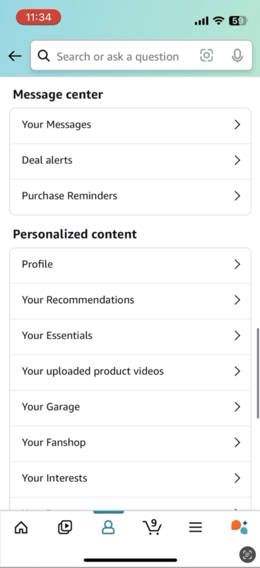Open the hamburger menu tab
Viewport: 260px width, 568px height.
coord(195,527)
